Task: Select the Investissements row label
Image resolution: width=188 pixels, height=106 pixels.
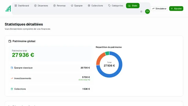Action: click(x=23, y=78)
